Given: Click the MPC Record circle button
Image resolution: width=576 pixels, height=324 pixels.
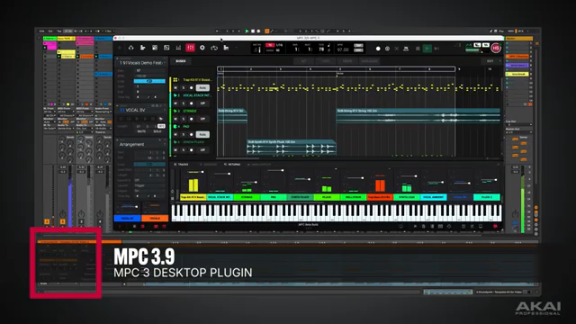Looking at the screenshot, I should click(378, 49).
